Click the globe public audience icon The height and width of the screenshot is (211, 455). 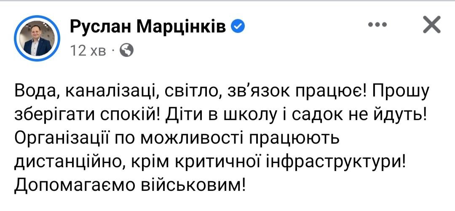(126, 51)
